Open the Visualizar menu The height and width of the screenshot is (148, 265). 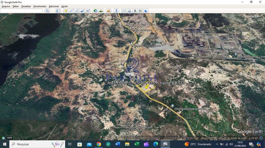click(26, 6)
